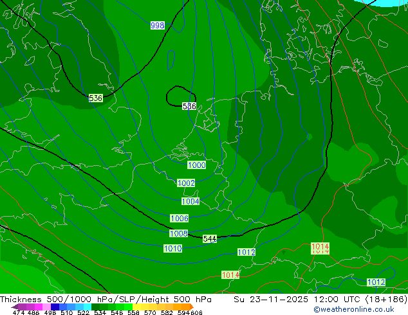Click the 522 legend value
This screenshot has width=408, height=315.
[83, 312]
